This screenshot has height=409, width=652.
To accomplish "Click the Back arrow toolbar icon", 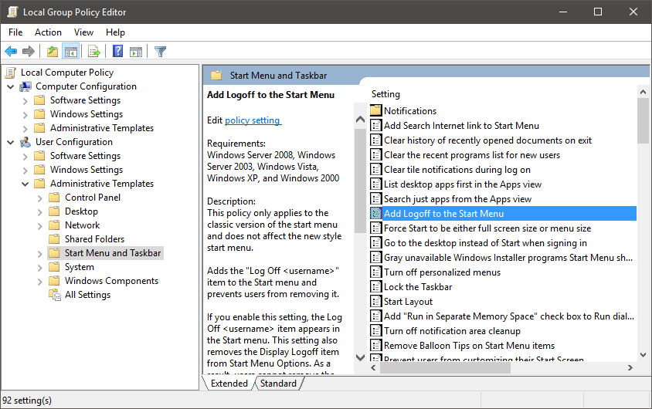I will [x=11, y=52].
